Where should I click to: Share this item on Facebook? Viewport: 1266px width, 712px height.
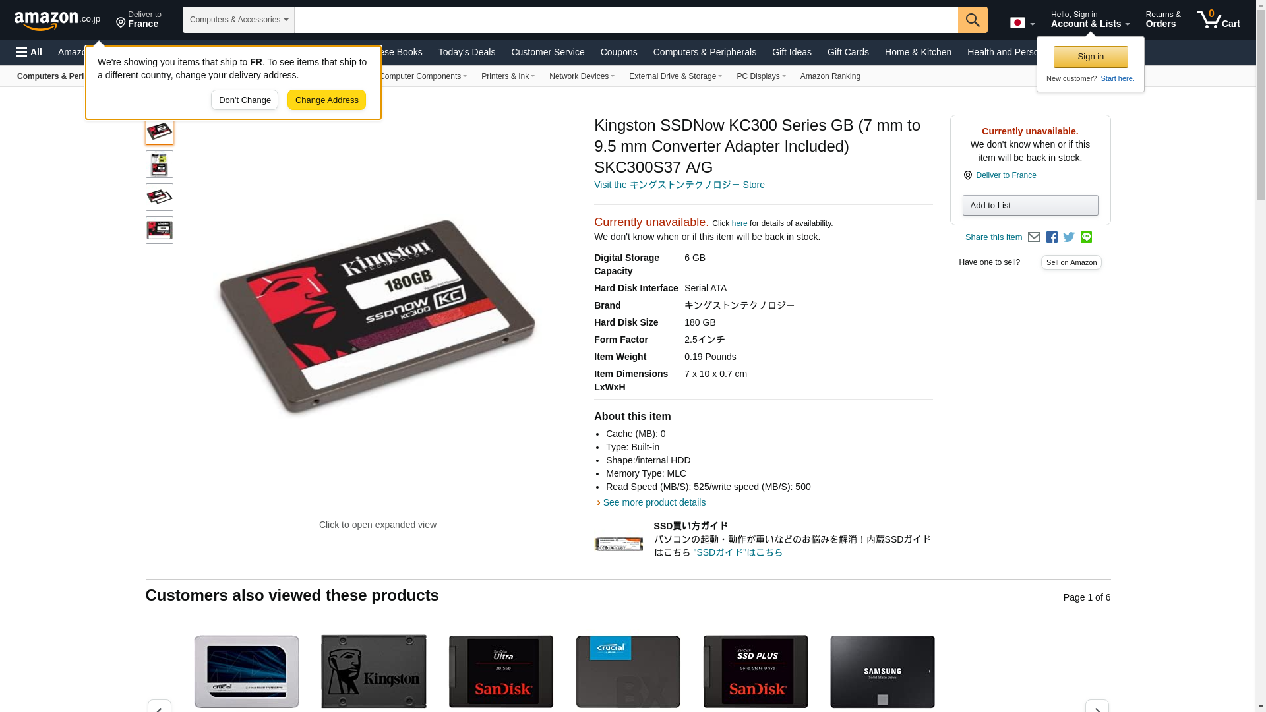[x=1052, y=237]
